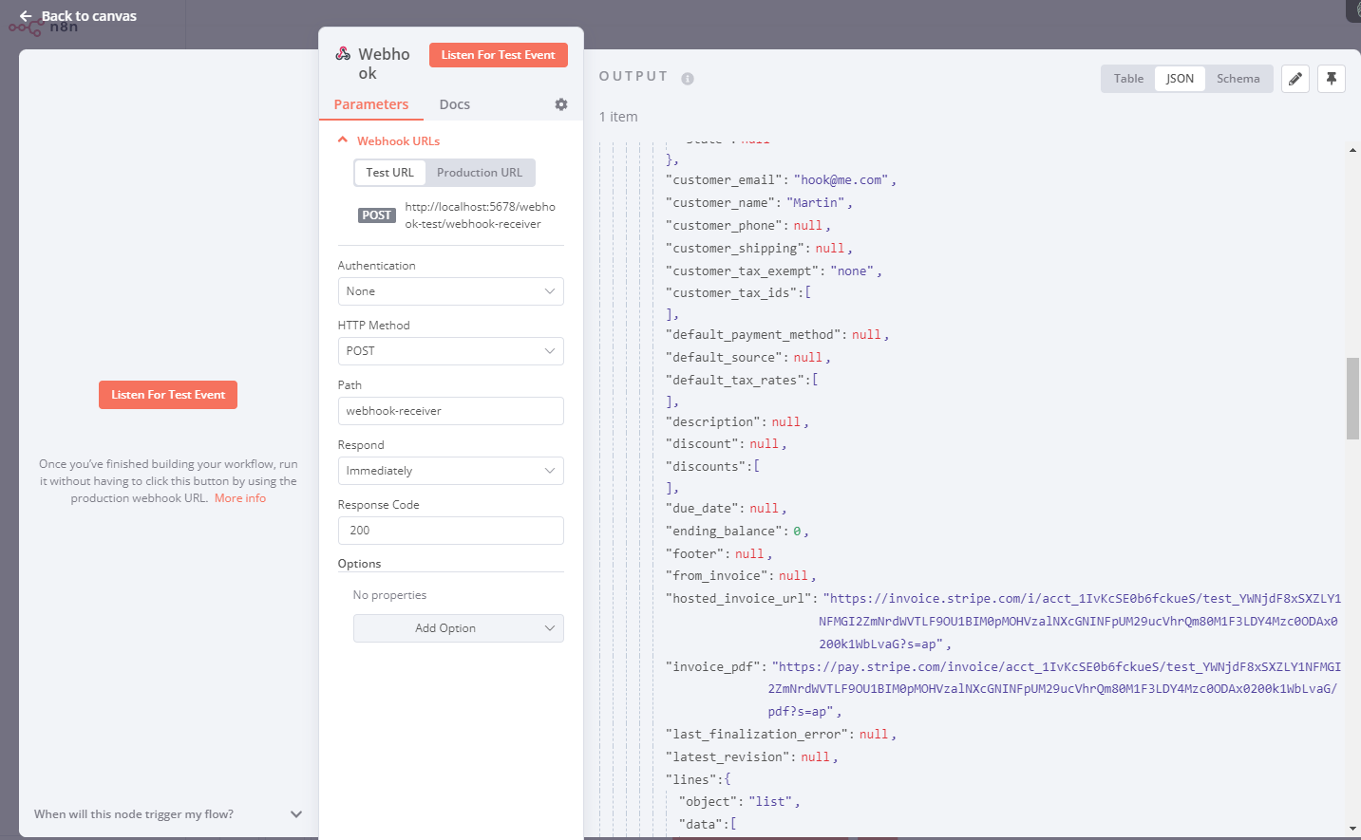Click the Output info circle icon

tap(688, 79)
